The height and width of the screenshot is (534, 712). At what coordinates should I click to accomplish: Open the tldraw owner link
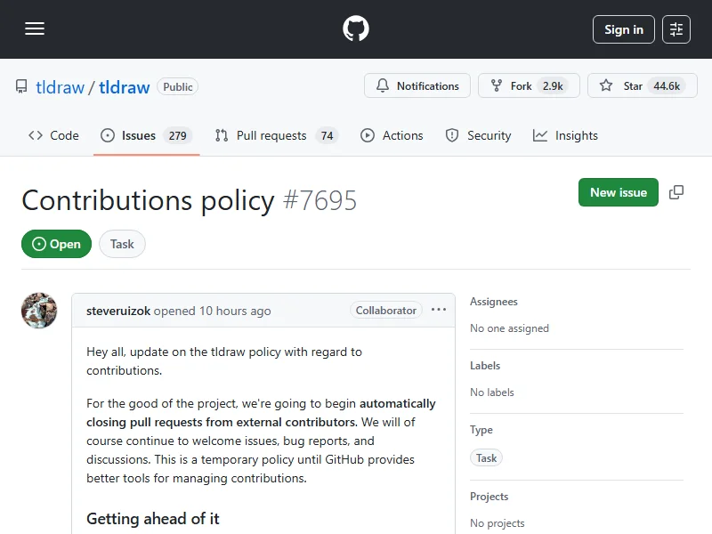[x=60, y=87]
